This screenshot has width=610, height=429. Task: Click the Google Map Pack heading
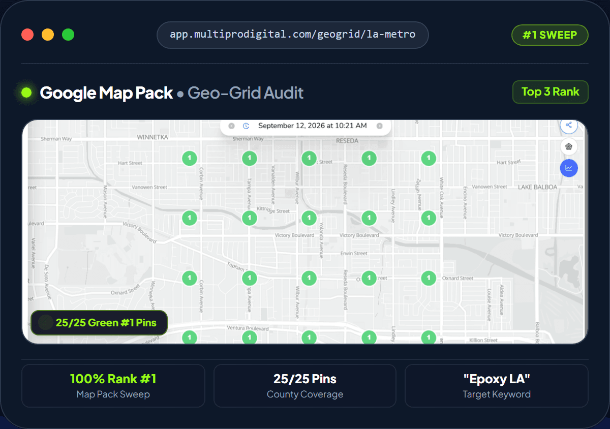tap(106, 93)
